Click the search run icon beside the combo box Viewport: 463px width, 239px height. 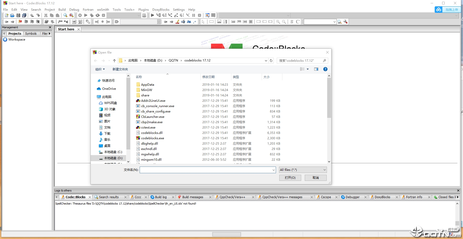coord(340,22)
